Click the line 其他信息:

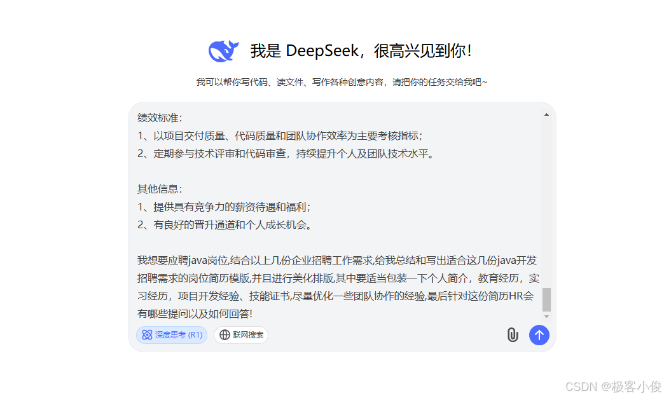[160, 189]
